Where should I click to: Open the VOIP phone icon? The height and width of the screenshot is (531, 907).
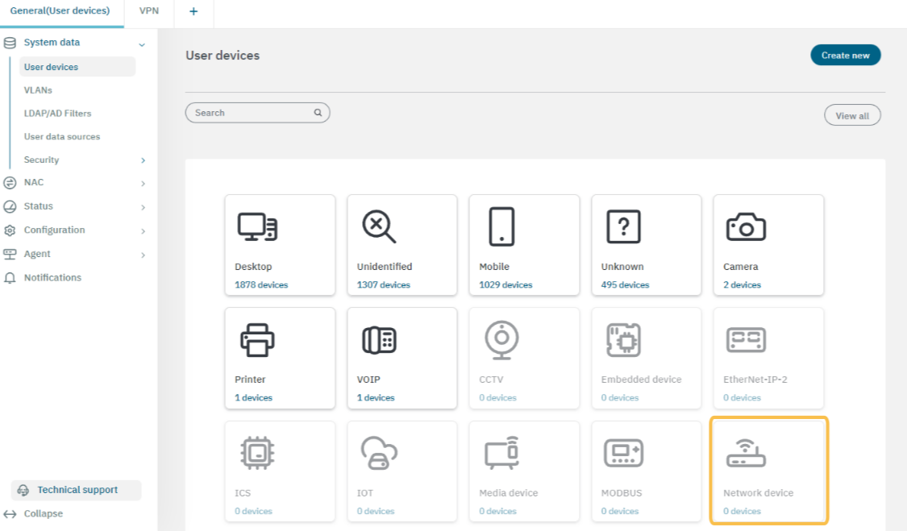pyautogui.click(x=379, y=341)
